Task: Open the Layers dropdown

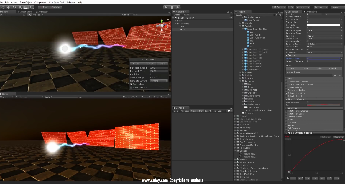Action: (321, 7)
